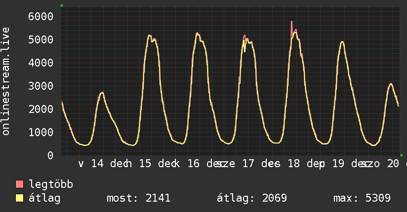Click the 0 y-axis label
The image size is (407, 212).
click(50, 155)
